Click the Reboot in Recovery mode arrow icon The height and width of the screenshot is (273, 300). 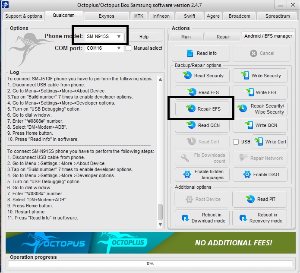[x=243, y=218]
